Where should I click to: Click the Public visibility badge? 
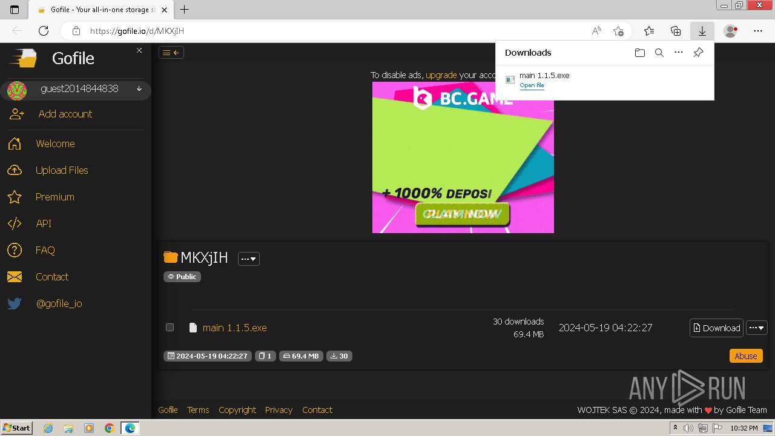(182, 277)
